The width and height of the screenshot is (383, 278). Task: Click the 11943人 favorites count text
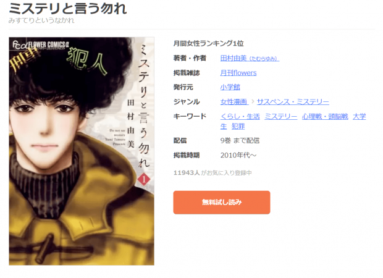pyautogui.click(x=187, y=173)
